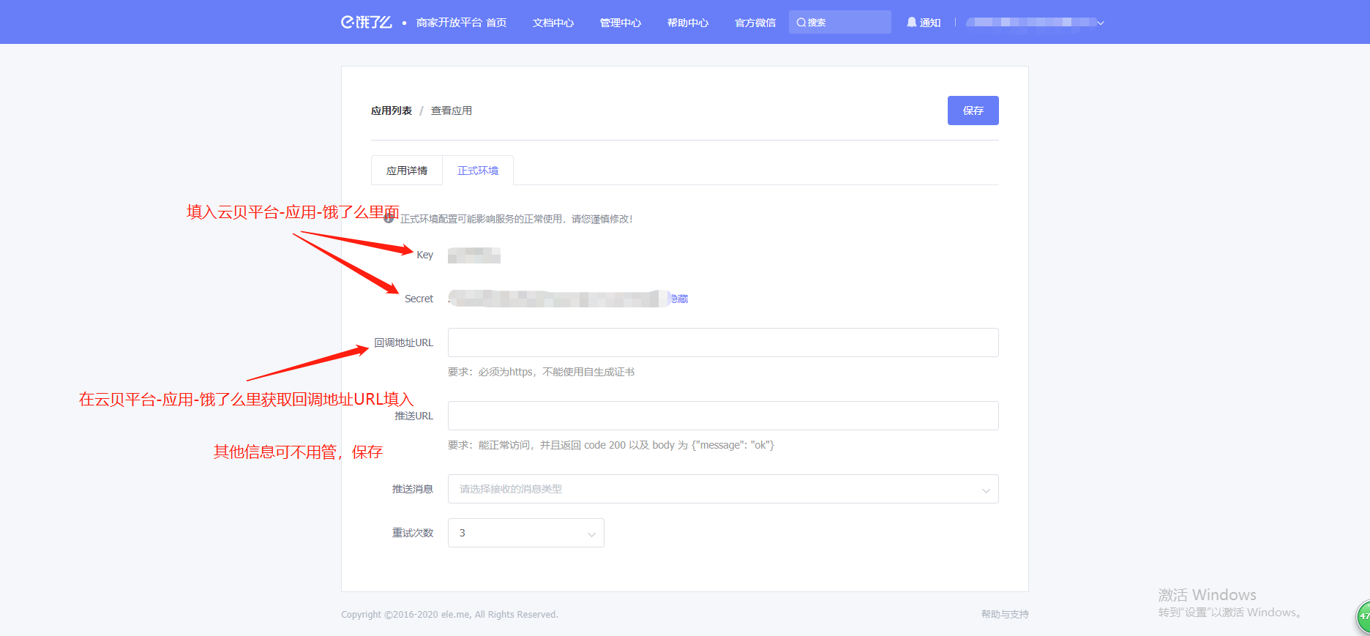Click the search magnifier icon
Image resolution: width=1370 pixels, height=636 pixels.
(x=801, y=23)
